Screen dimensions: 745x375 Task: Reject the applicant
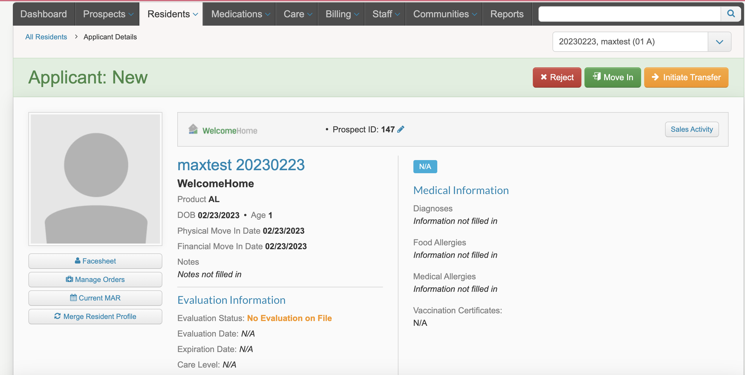click(557, 77)
